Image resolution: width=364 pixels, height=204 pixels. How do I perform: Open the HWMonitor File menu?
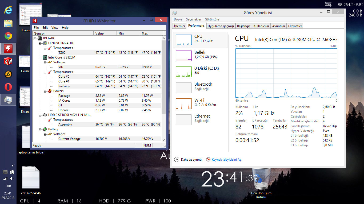[36, 28]
